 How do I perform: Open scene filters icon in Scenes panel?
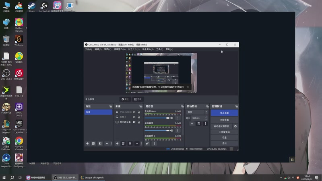100,144
